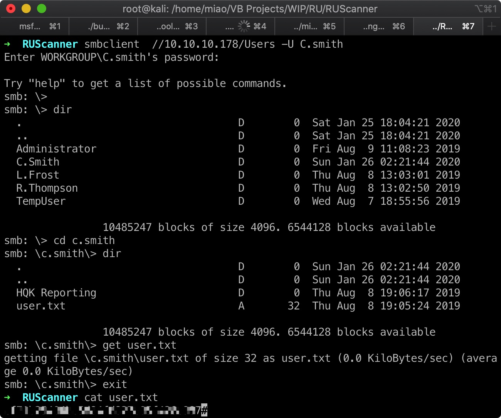This screenshot has height=418, width=501.
Task: Click the terminal cursor block at bottom
Action: pos(204,410)
